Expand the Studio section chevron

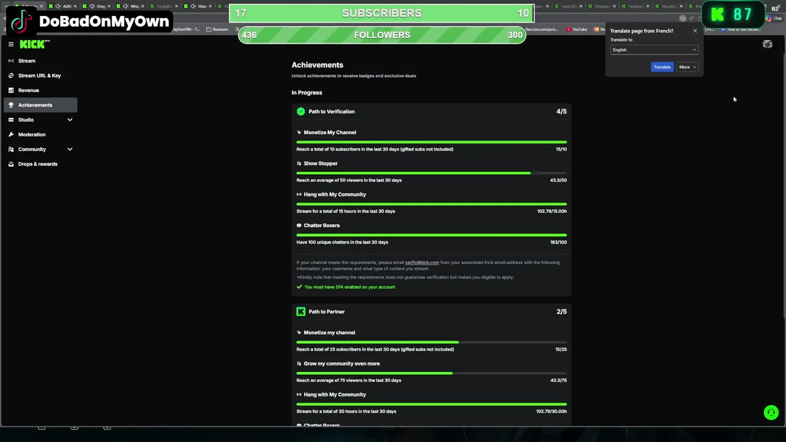[70, 120]
